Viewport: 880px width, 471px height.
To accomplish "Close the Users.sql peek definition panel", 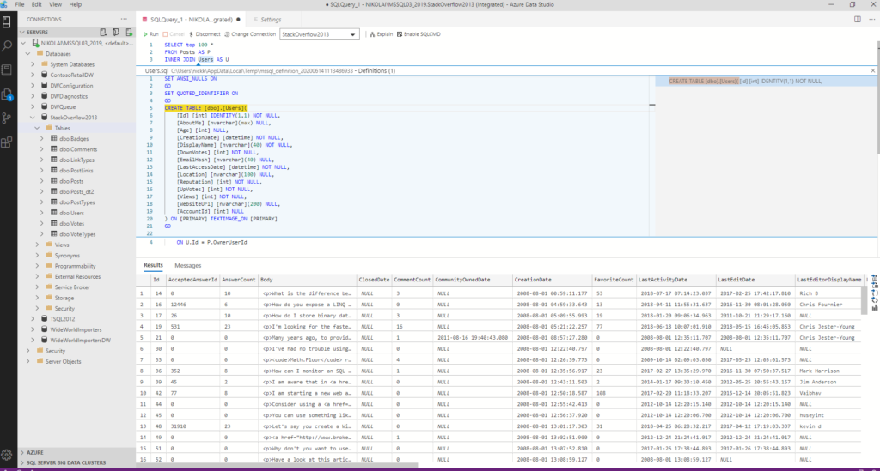I will pos(873,70).
